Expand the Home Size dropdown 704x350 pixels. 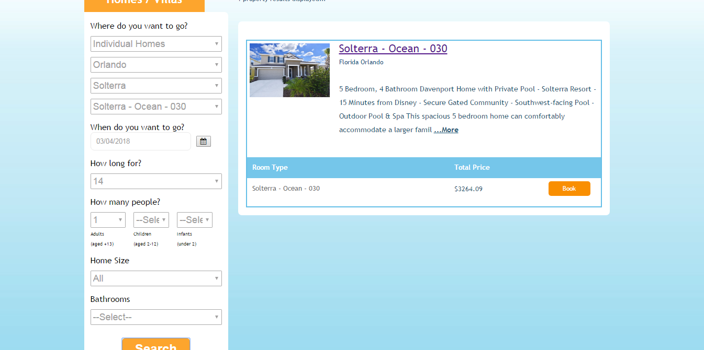coord(156,278)
